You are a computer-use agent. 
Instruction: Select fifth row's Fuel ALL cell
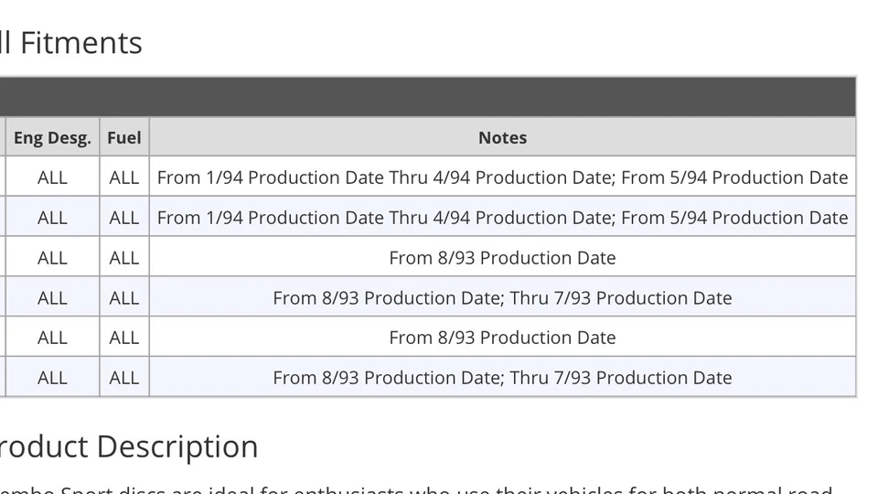coord(124,338)
